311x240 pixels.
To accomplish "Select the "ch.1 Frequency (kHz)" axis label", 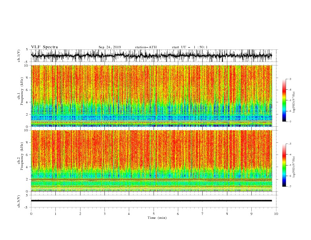I will pos(20,91).
